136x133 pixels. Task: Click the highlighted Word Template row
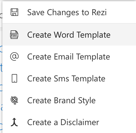[x=69, y=35]
